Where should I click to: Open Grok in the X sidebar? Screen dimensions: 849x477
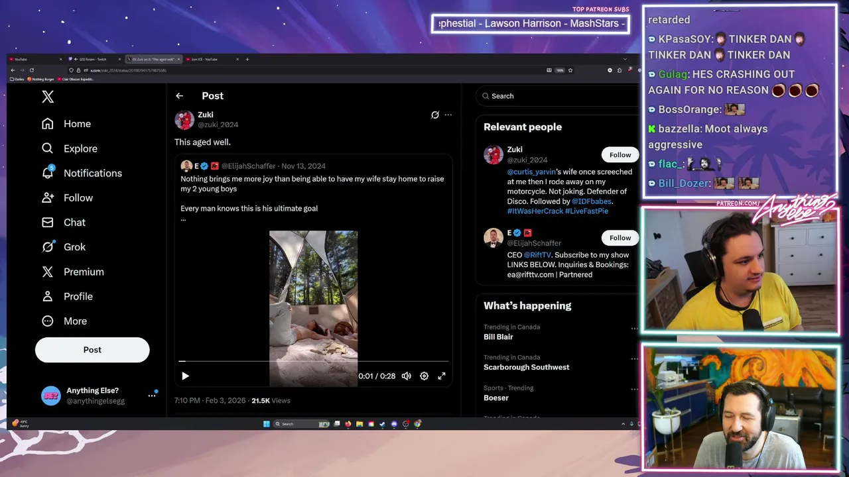click(x=64, y=246)
